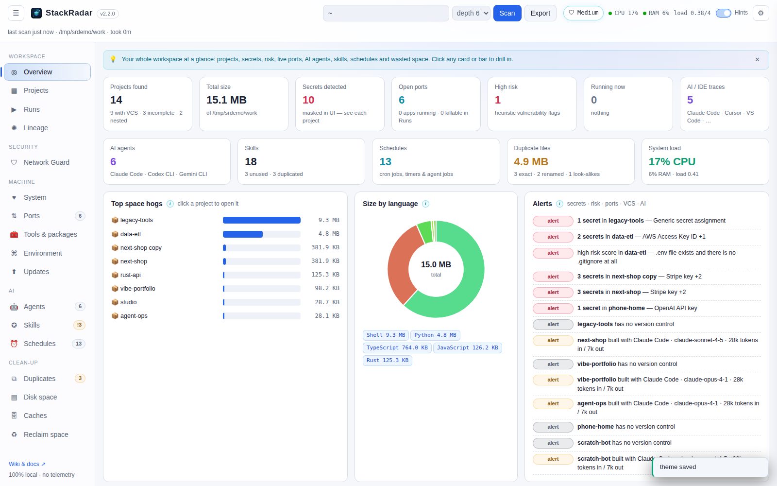Open the Duplicate files 4.9 MB card
777x486 pixels.
click(x=571, y=161)
